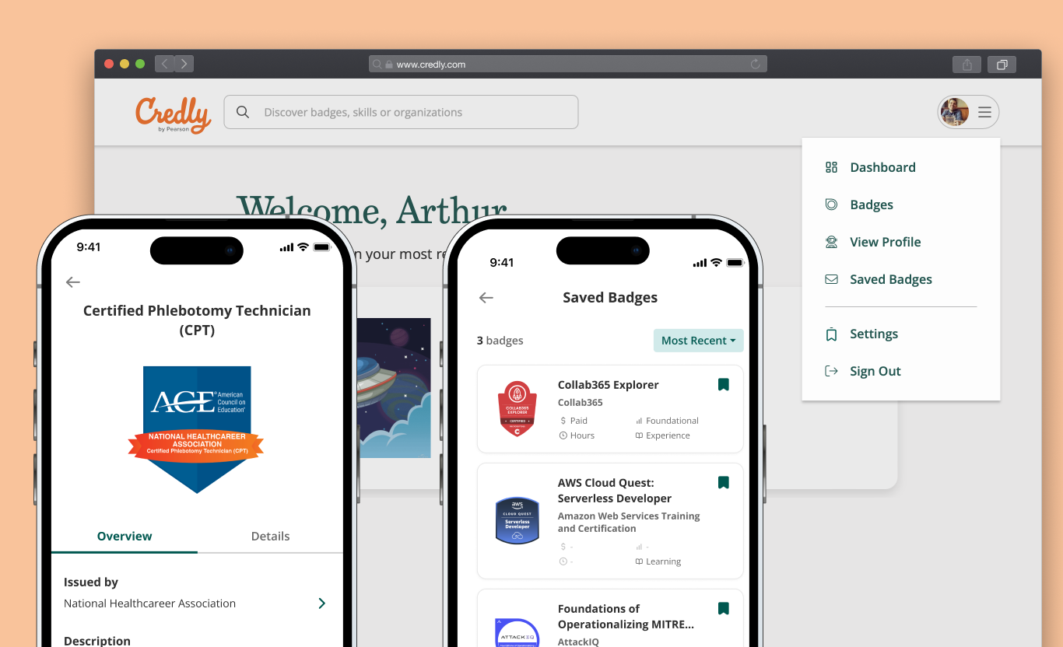Screen dimensions: 1063x647
Task: Switch to the Overview tab
Action: [x=125, y=536]
